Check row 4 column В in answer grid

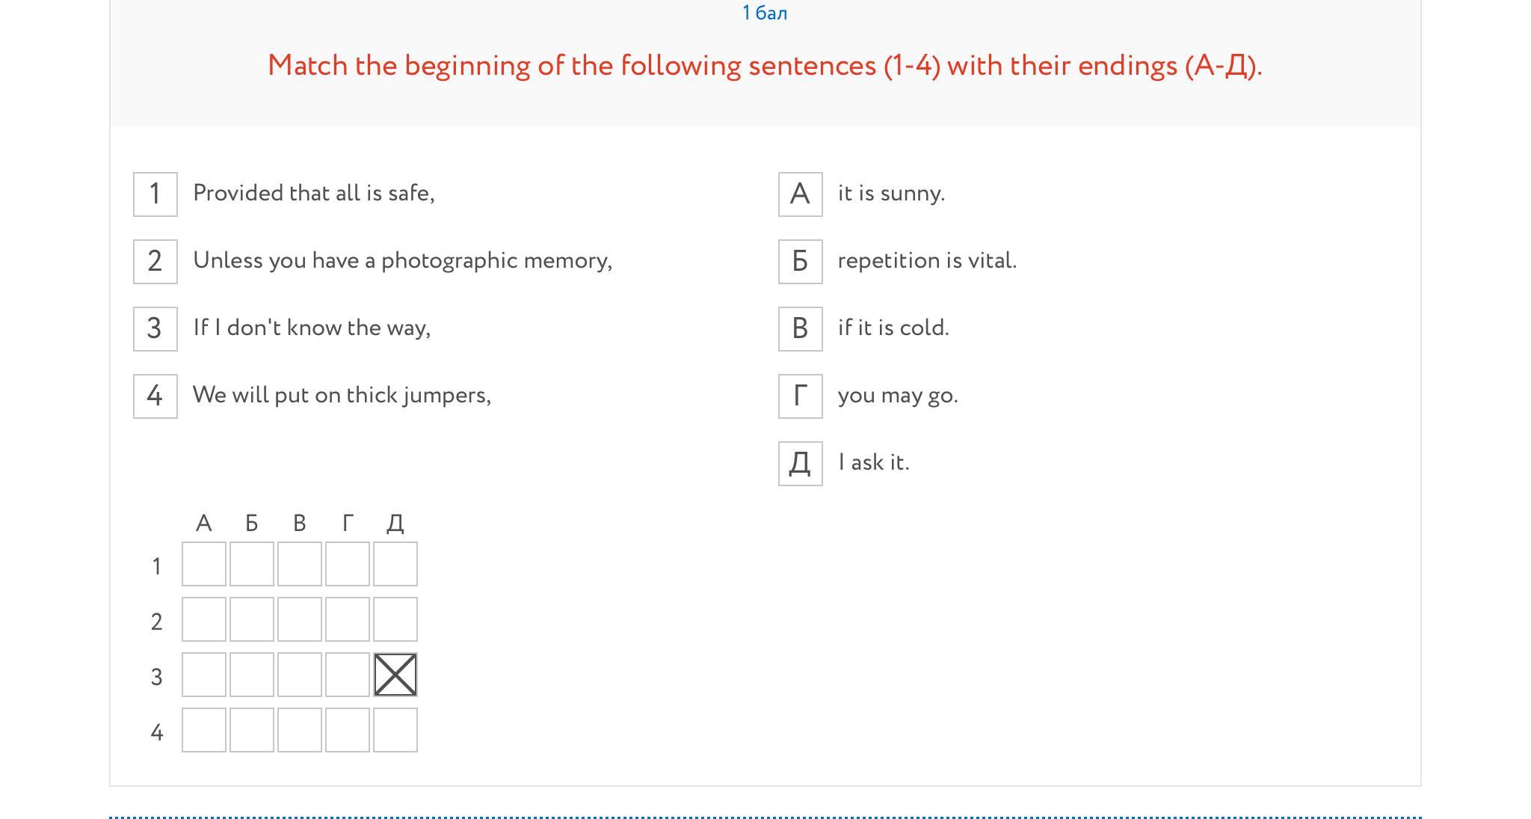(300, 730)
